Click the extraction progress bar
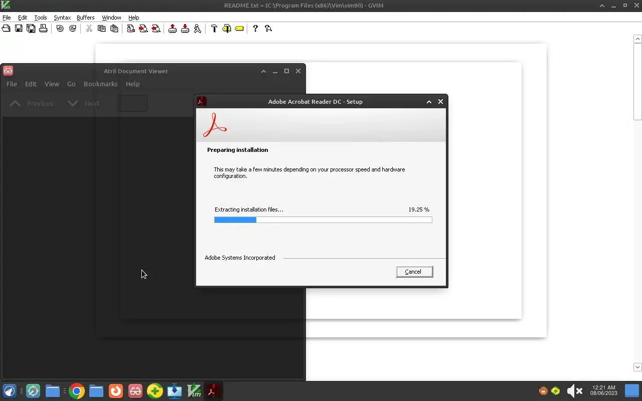642x401 pixels. pyautogui.click(x=323, y=220)
